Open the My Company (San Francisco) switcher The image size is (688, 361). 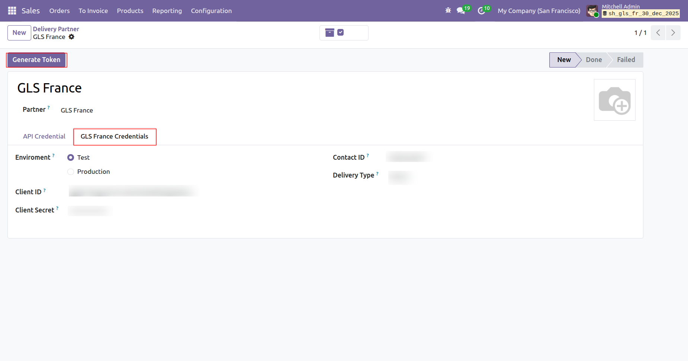point(539,11)
